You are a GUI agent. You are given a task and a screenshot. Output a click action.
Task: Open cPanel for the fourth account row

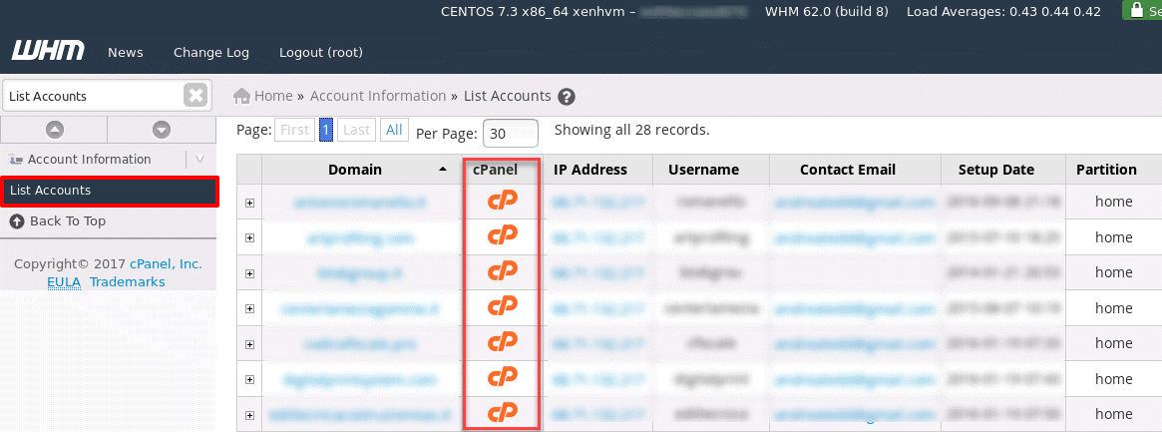click(x=502, y=306)
